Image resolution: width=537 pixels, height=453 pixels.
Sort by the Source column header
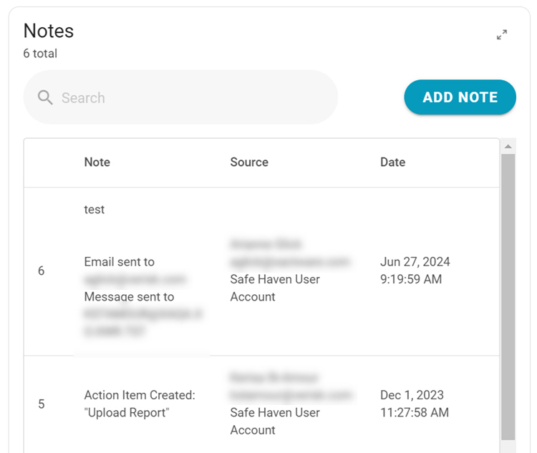[249, 162]
